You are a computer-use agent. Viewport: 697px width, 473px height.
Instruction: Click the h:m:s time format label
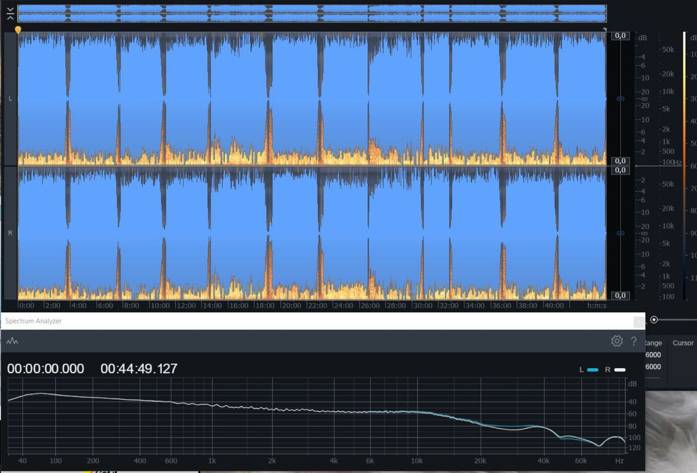(x=596, y=305)
